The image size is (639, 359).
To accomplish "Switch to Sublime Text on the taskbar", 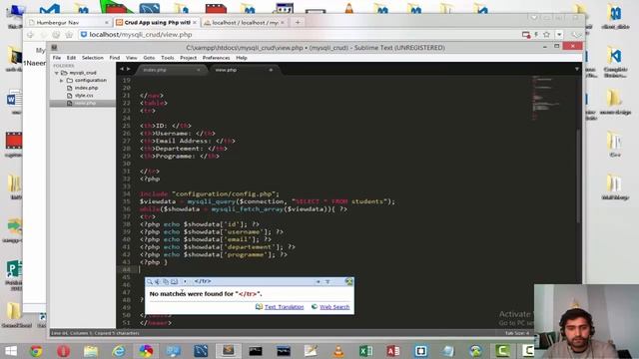I will [x=229, y=351].
